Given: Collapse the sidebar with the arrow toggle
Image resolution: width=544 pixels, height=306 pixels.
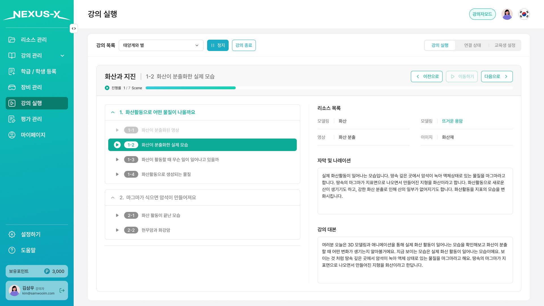Looking at the screenshot, I should 74,28.
